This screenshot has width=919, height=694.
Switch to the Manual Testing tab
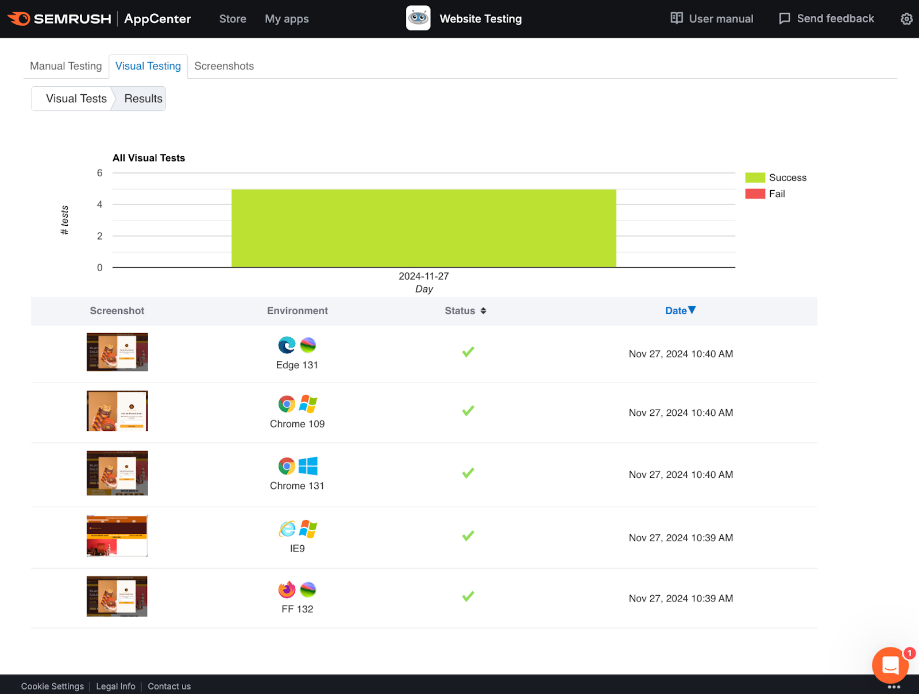66,66
